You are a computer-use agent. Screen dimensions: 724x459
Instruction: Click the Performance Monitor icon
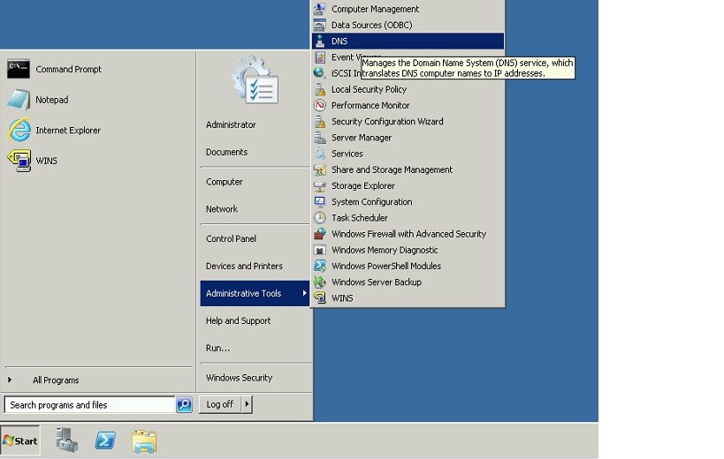[319, 106]
